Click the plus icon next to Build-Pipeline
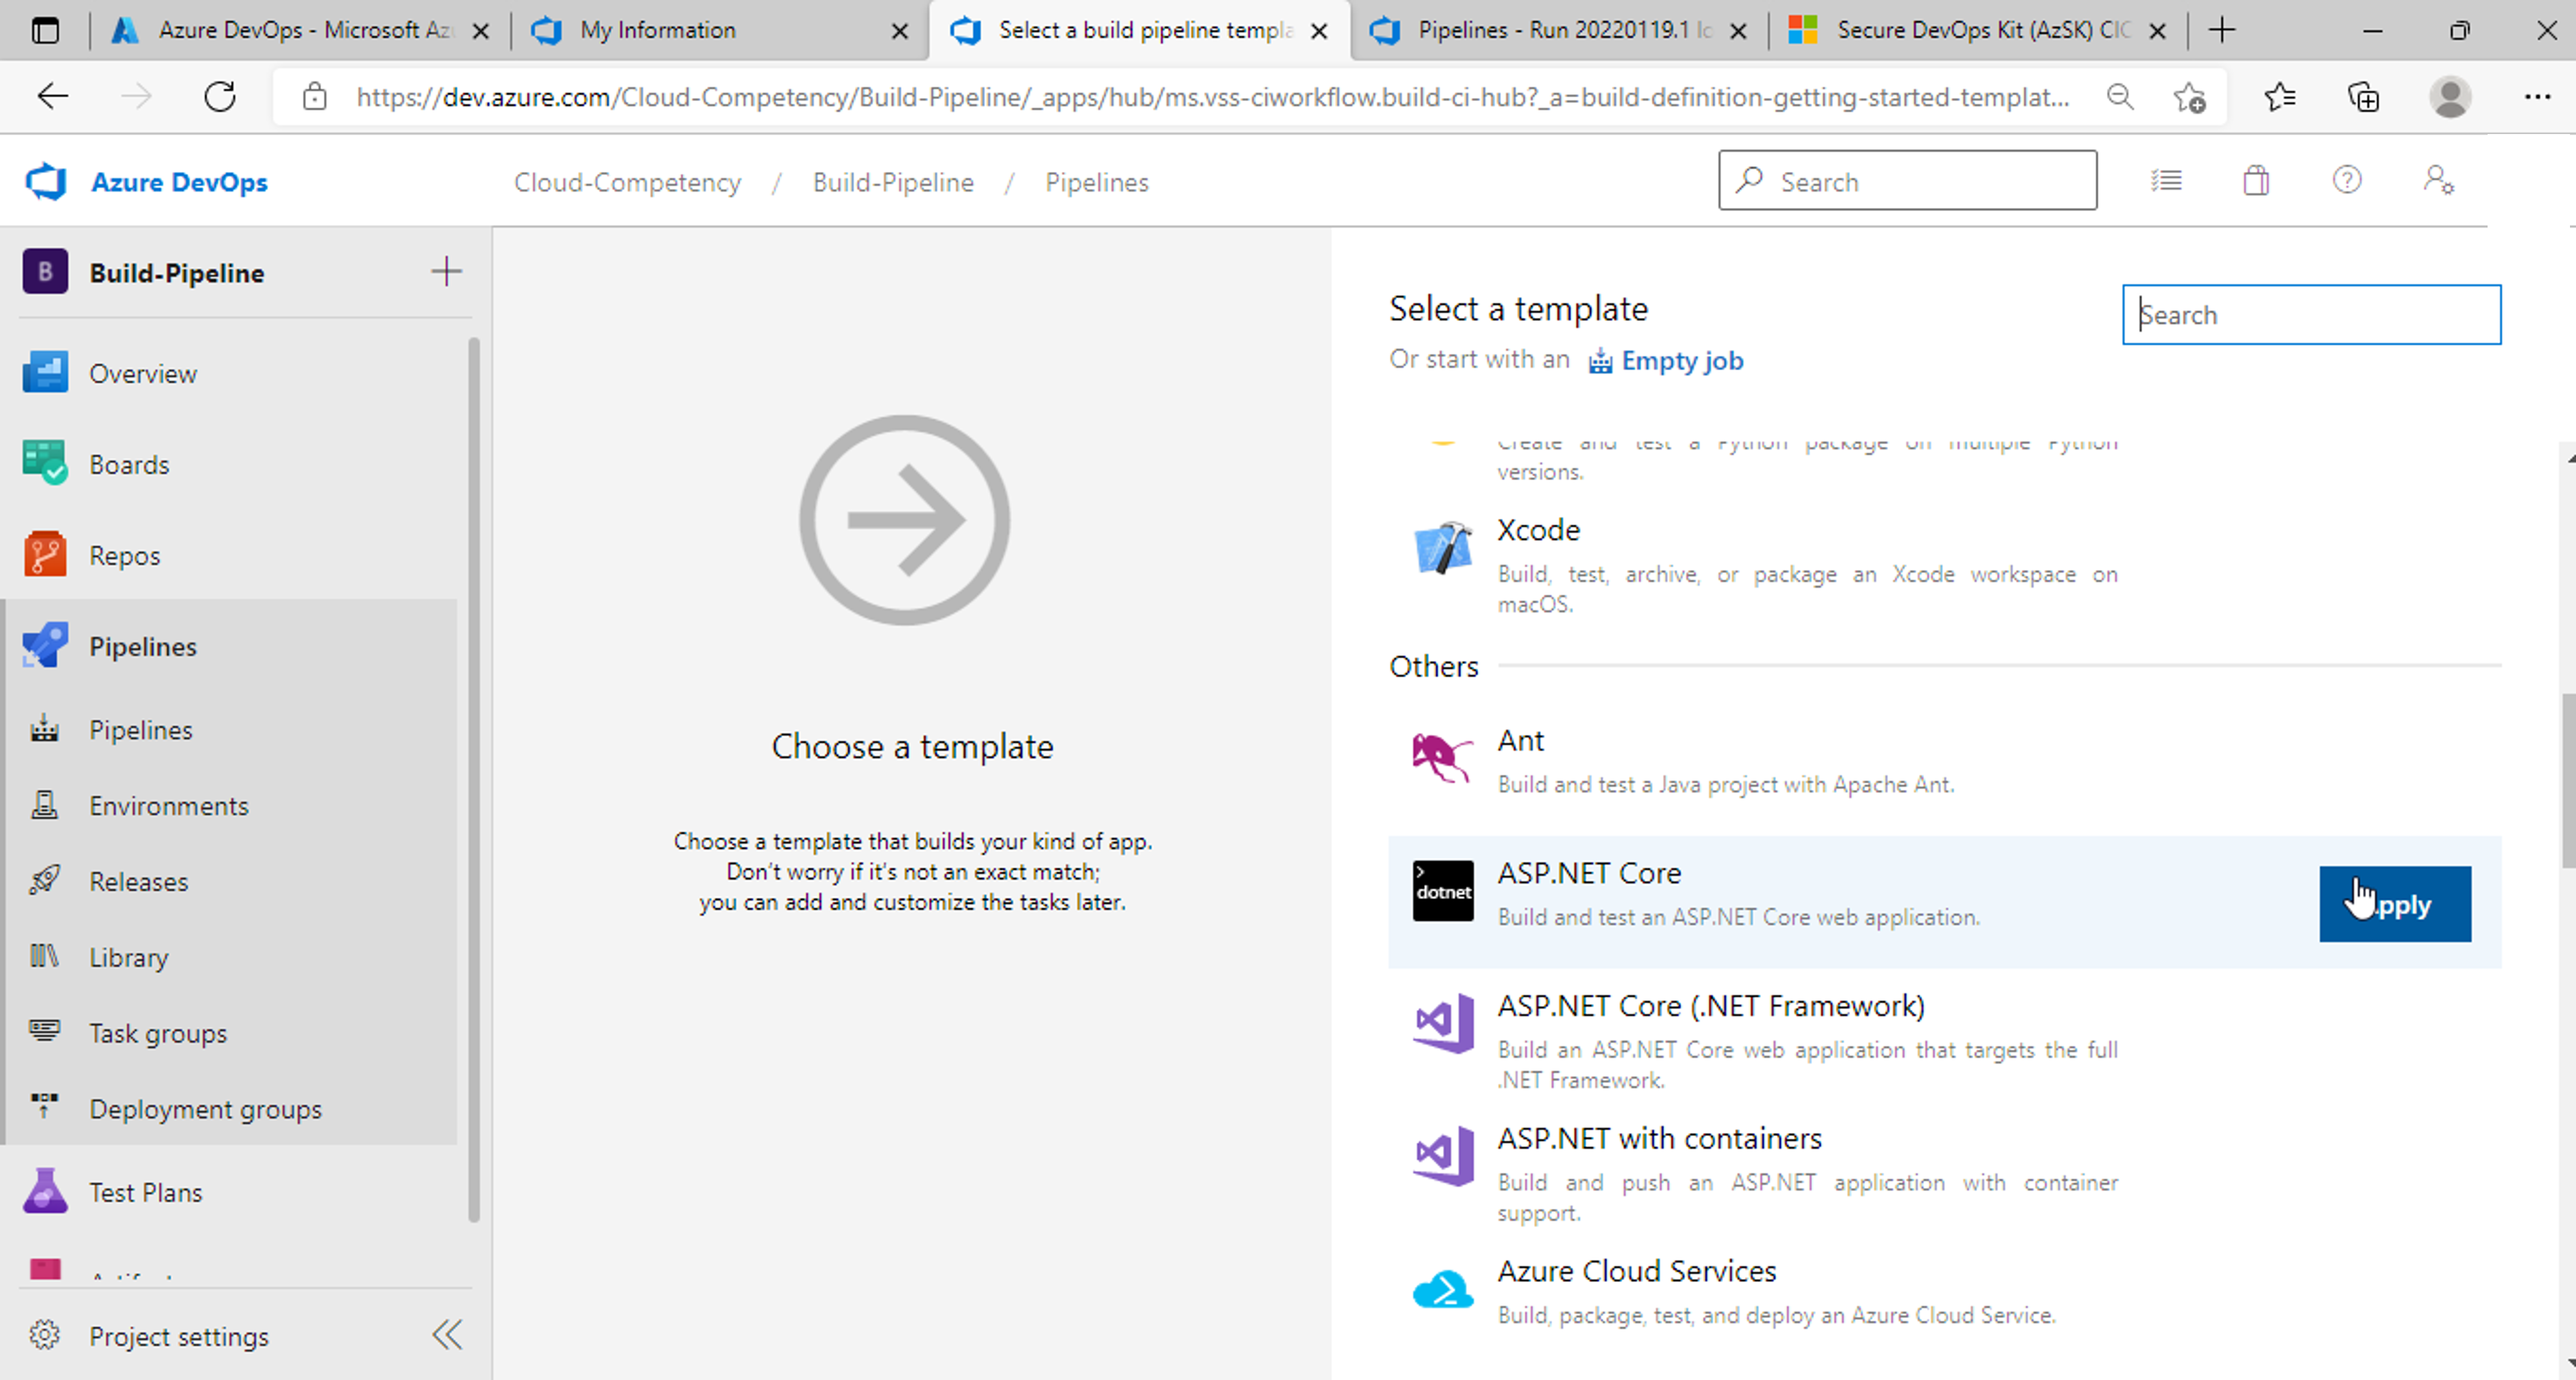 click(x=446, y=272)
